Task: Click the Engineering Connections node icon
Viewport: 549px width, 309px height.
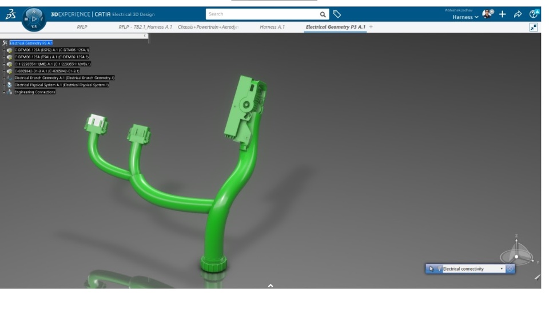Action: coord(10,92)
